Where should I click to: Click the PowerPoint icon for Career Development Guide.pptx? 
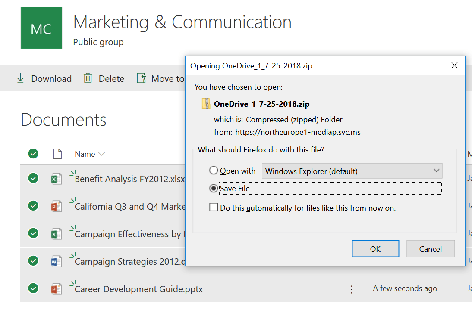pos(56,289)
